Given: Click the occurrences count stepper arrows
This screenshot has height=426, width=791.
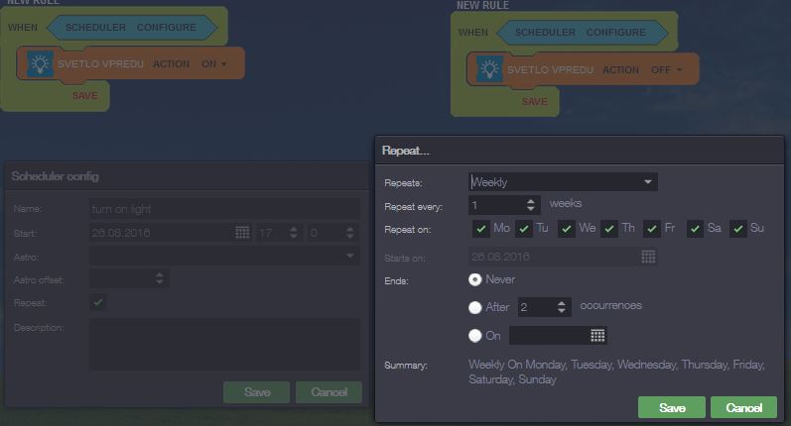Looking at the screenshot, I should click(563, 307).
